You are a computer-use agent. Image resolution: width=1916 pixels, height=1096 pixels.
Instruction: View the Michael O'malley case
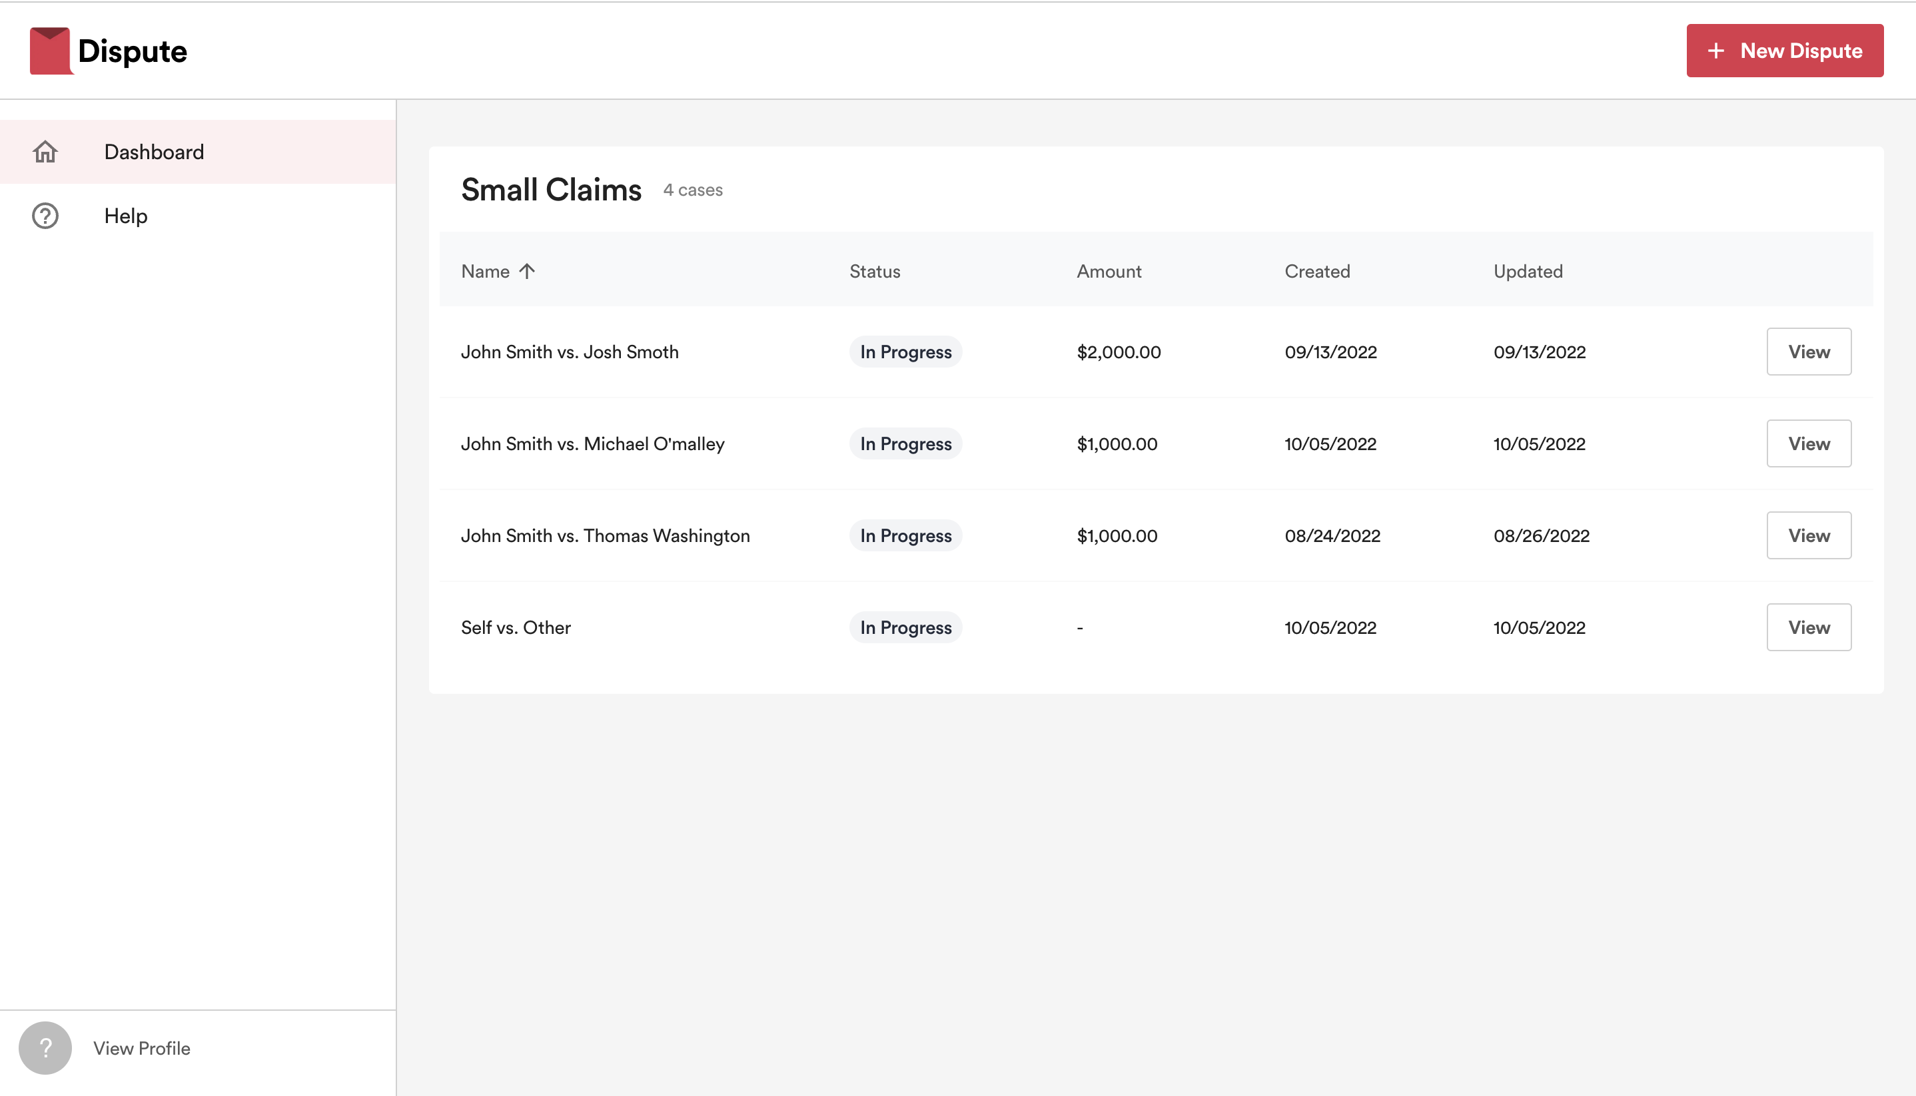click(1808, 443)
